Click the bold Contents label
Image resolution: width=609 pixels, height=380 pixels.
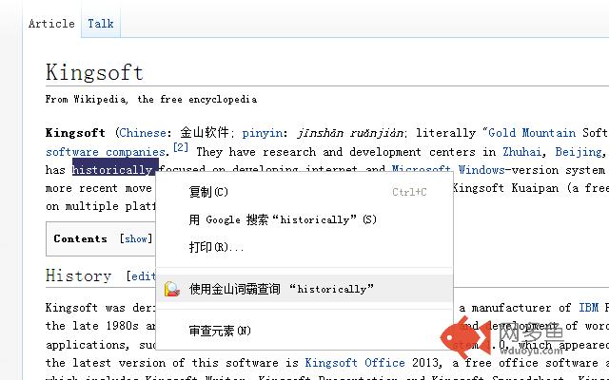(x=80, y=238)
